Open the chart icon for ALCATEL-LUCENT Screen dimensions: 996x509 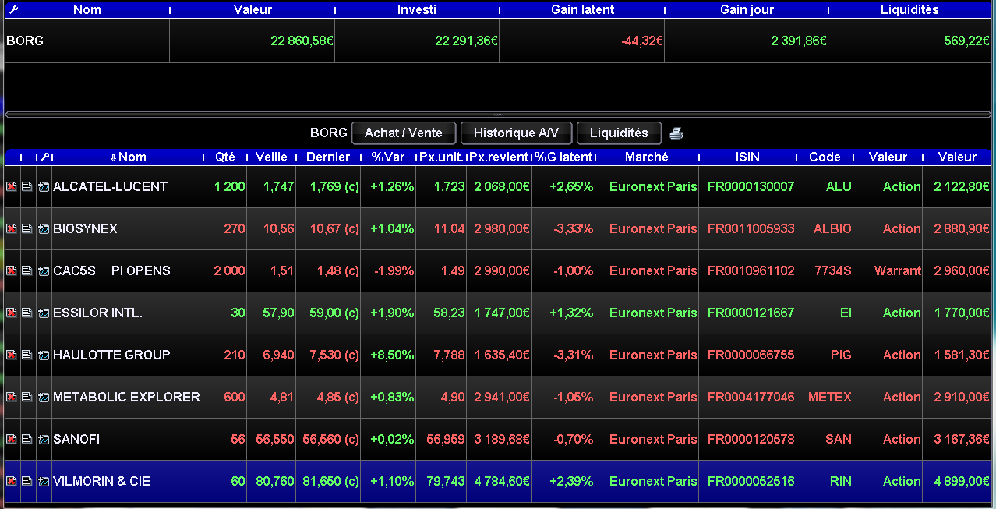43,187
